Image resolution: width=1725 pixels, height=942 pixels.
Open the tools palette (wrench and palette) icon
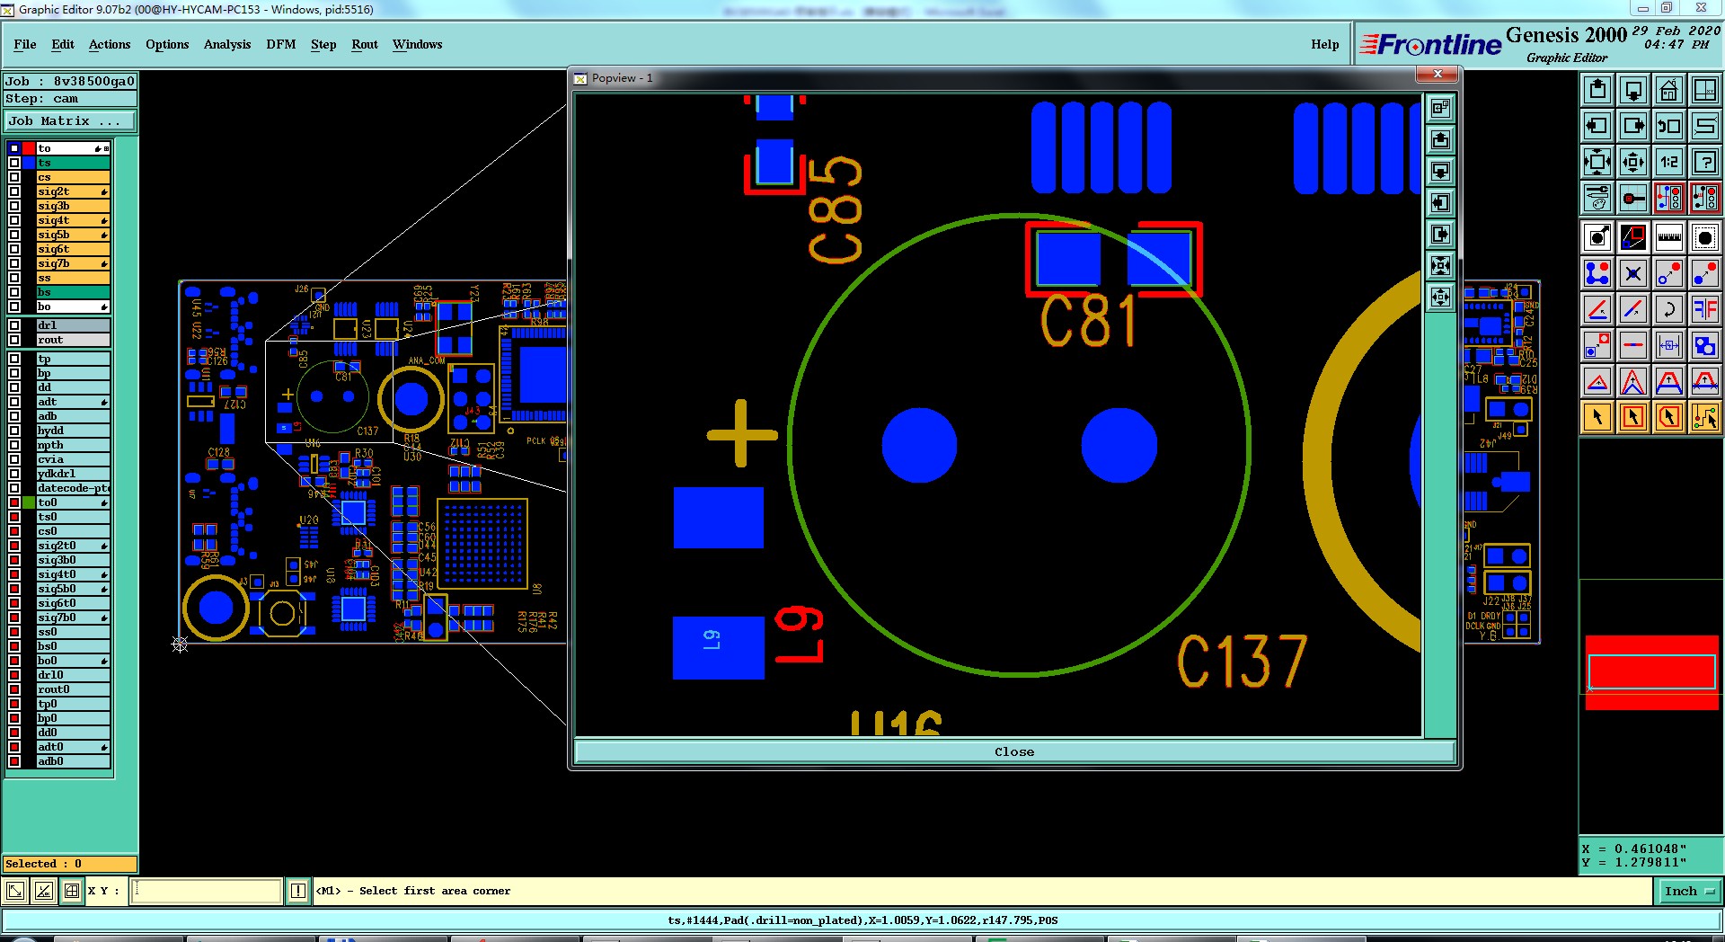(x=1597, y=198)
